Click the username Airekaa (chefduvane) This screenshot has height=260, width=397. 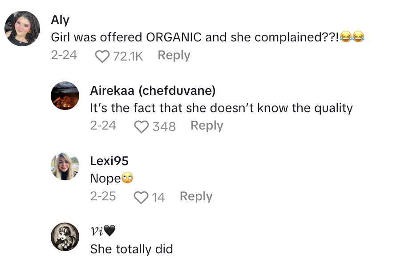[153, 90]
